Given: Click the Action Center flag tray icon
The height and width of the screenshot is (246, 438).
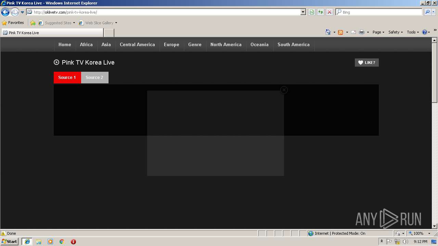Looking at the screenshot, I should (x=389, y=242).
